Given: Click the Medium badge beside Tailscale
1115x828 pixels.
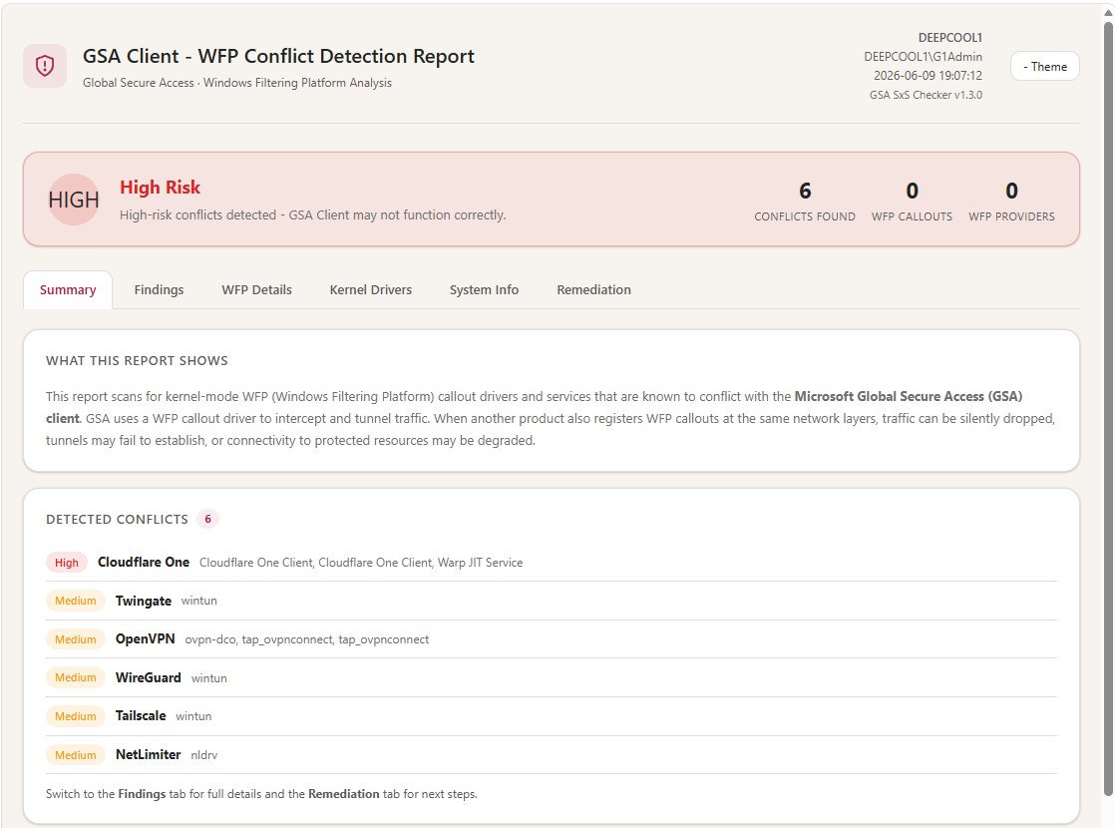Looking at the screenshot, I should click(x=76, y=716).
